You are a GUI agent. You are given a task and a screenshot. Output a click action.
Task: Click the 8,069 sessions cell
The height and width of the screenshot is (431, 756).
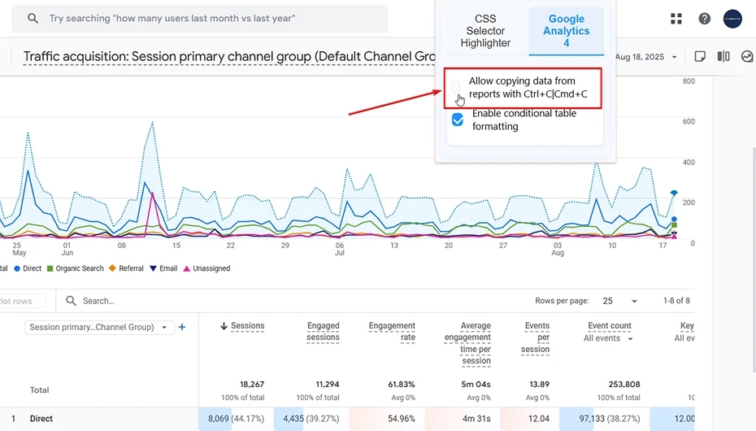[236, 419]
